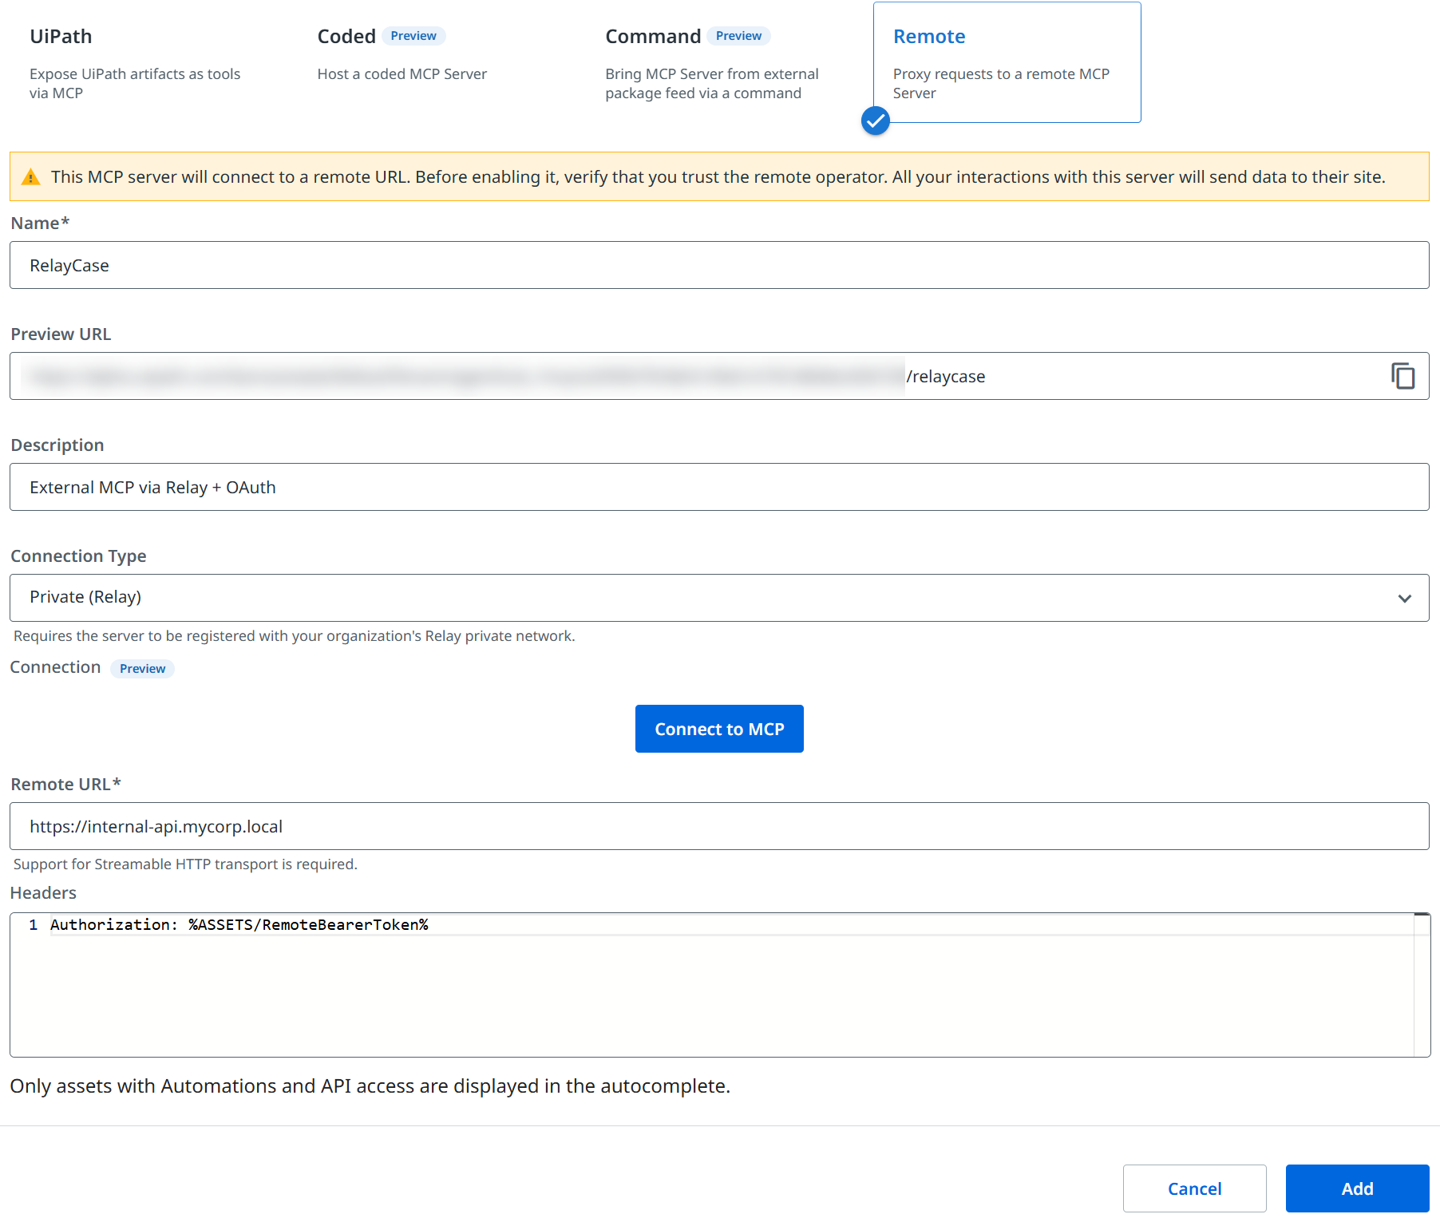The image size is (1440, 1222).
Task: Click the Preview badge next to Connection
Action: click(142, 669)
